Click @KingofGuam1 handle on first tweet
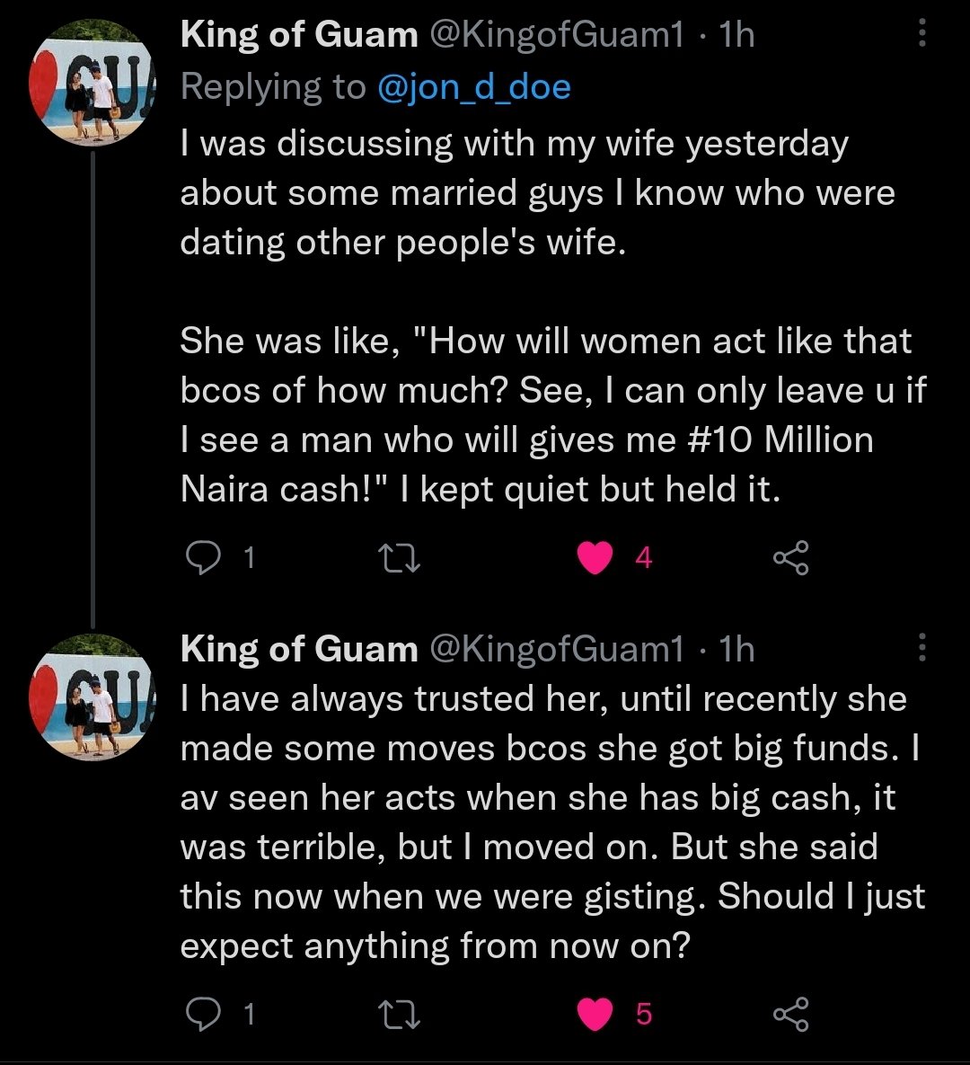The width and height of the screenshot is (970, 1065). pyautogui.click(x=557, y=35)
